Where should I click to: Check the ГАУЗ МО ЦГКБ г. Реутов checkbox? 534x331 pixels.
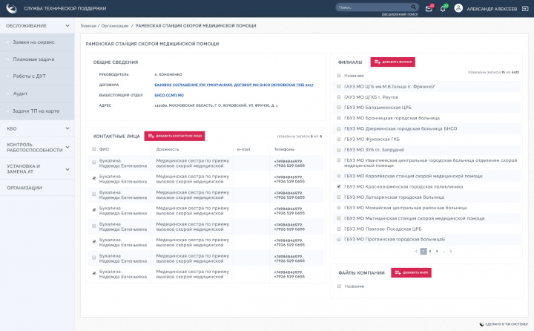pos(339,97)
